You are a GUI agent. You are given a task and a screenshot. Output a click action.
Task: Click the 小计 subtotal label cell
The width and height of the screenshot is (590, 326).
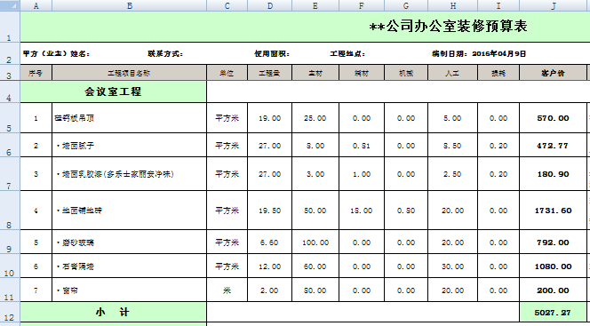coord(113,312)
